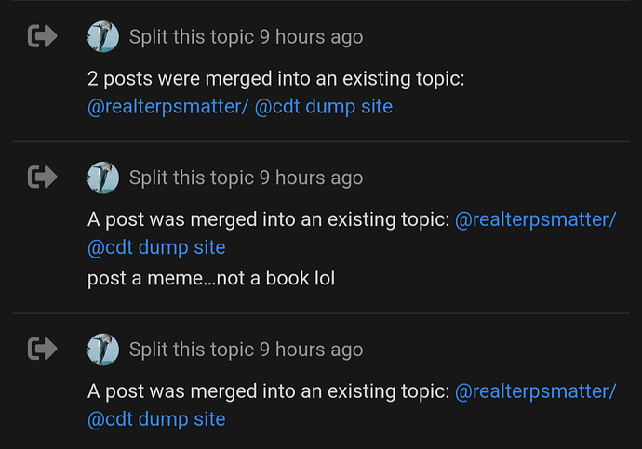Open the user avatar on the '2 posts were merged' entry
The height and width of the screenshot is (449, 642).
pos(103,37)
